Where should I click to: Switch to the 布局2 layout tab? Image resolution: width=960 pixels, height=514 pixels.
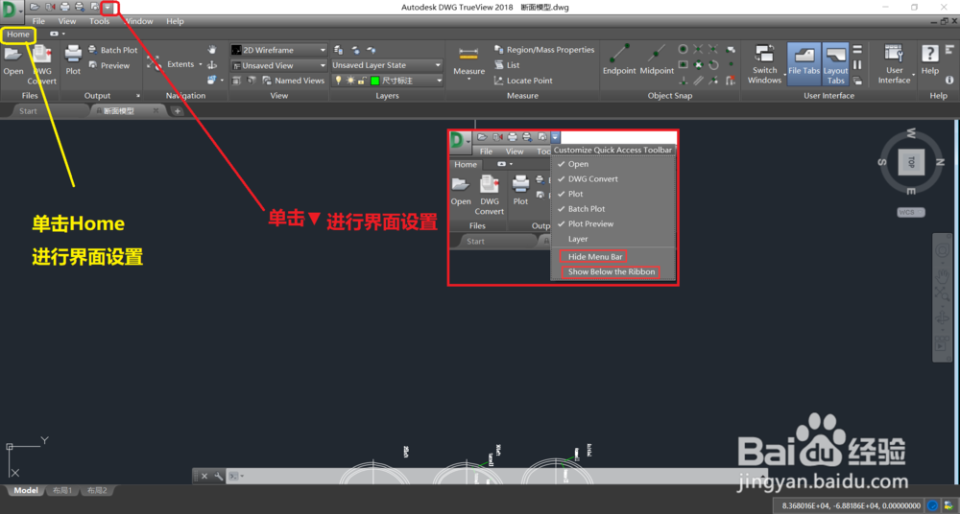point(97,490)
